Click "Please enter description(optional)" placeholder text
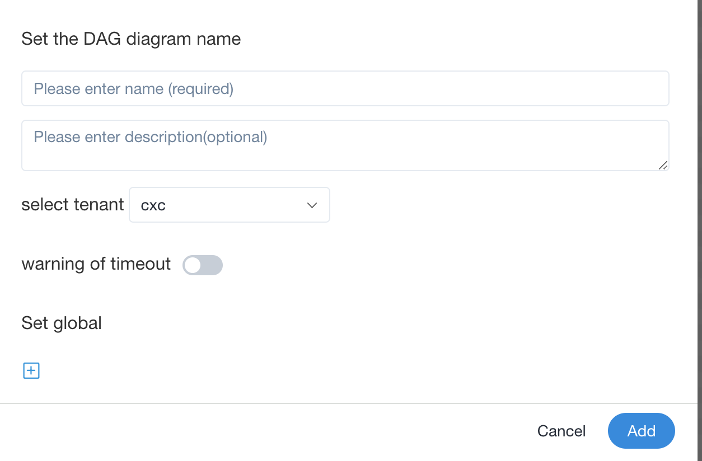 (x=150, y=137)
